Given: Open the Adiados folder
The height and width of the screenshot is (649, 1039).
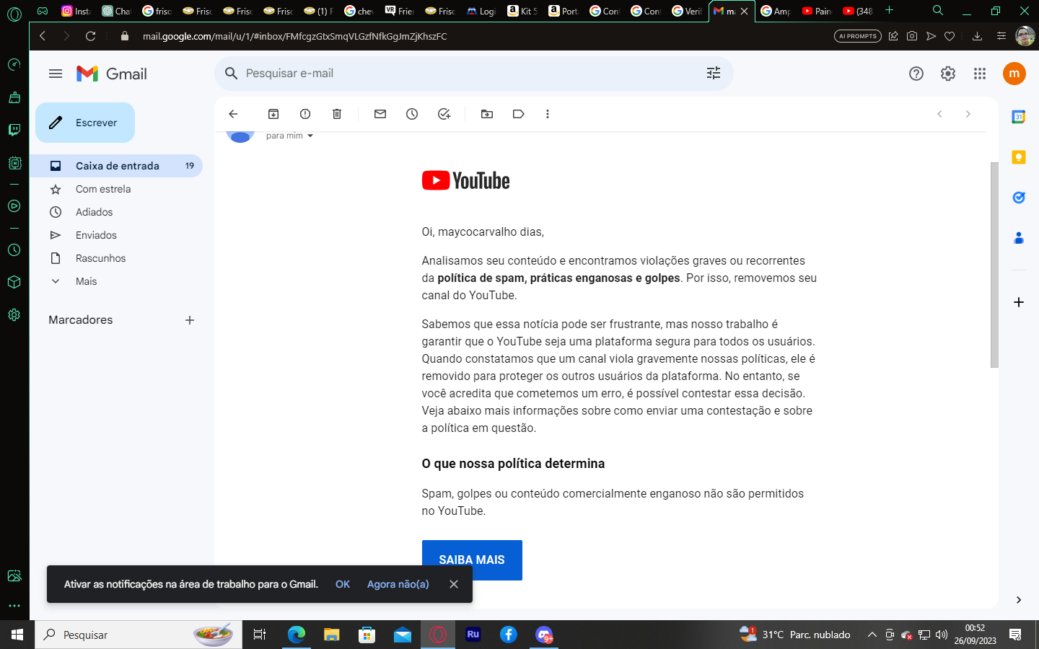Looking at the screenshot, I should (116, 212).
